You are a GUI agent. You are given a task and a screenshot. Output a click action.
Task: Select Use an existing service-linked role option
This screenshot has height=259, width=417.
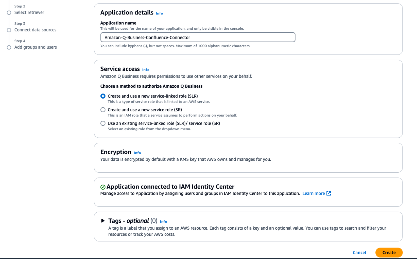coord(103,123)
